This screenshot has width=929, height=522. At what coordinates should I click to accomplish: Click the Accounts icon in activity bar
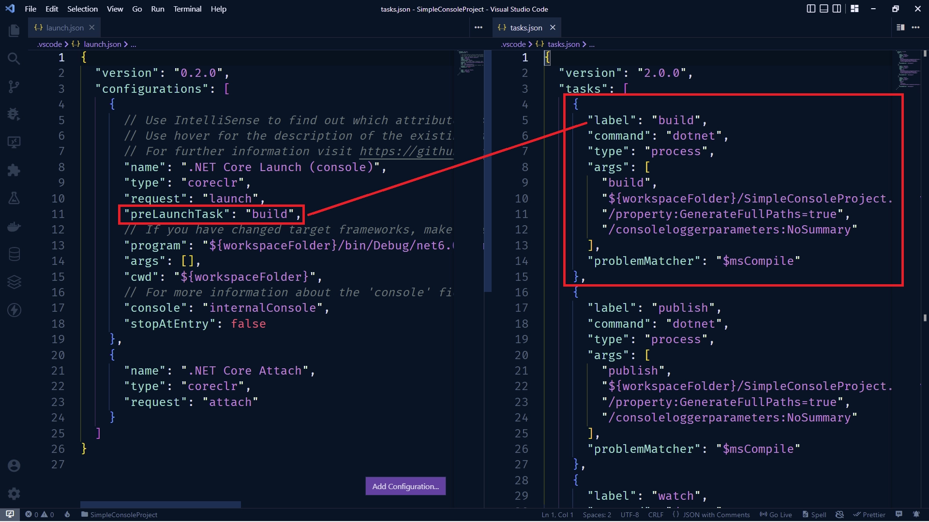pos(14,465)
